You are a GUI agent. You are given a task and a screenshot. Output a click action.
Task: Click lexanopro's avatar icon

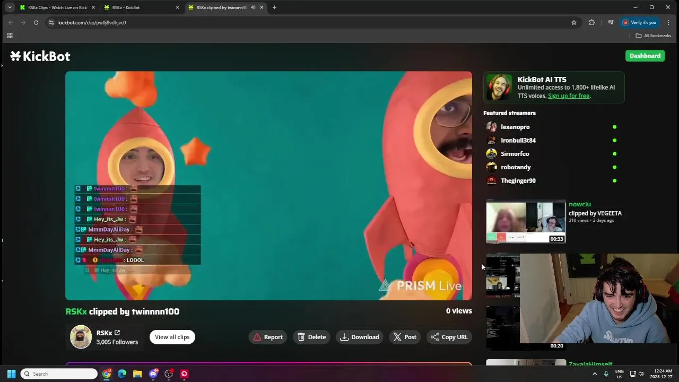pos(492,127)
